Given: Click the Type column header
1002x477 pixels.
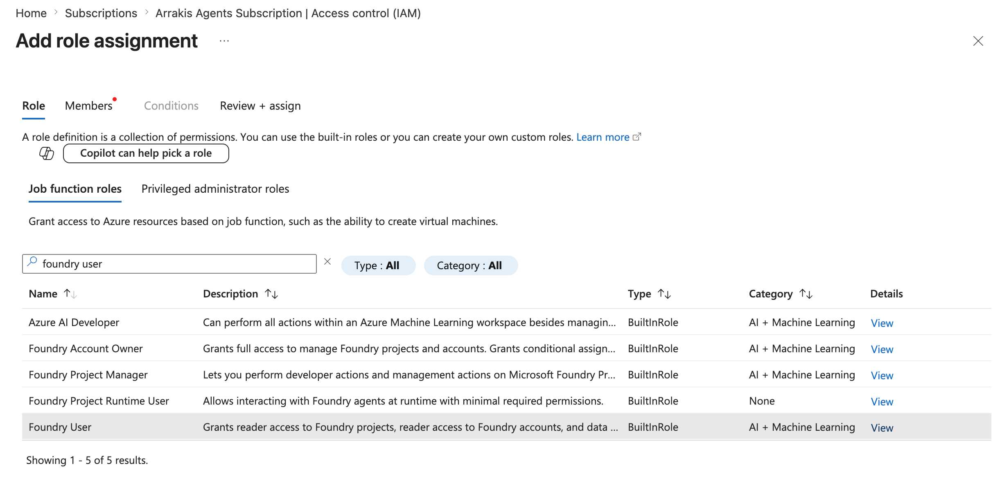Looking at the screenshot, I should (x=639, y=294).
